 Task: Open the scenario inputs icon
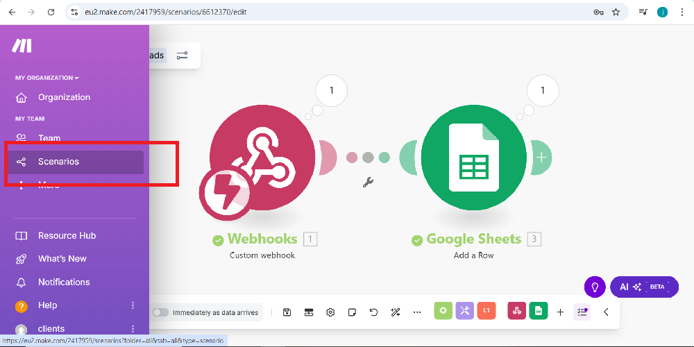(309, 312)
